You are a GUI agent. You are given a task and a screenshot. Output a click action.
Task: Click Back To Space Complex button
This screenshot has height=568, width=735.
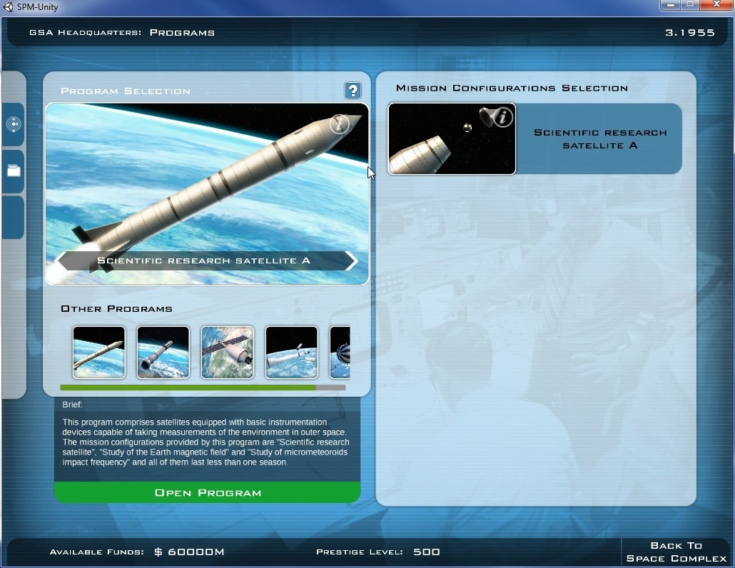[676, 552]
